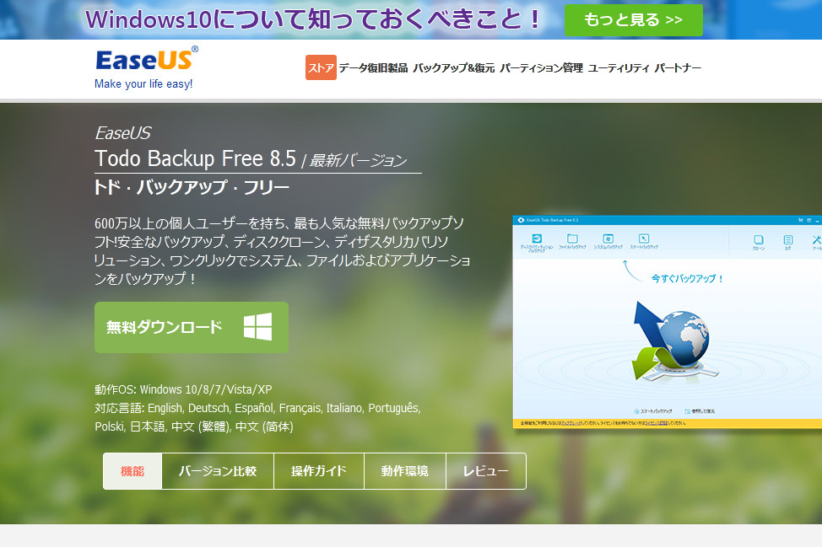822x547 pixels.
Task: Click システムバックアップ icon in product screenshot
Action: click(608, 239)
